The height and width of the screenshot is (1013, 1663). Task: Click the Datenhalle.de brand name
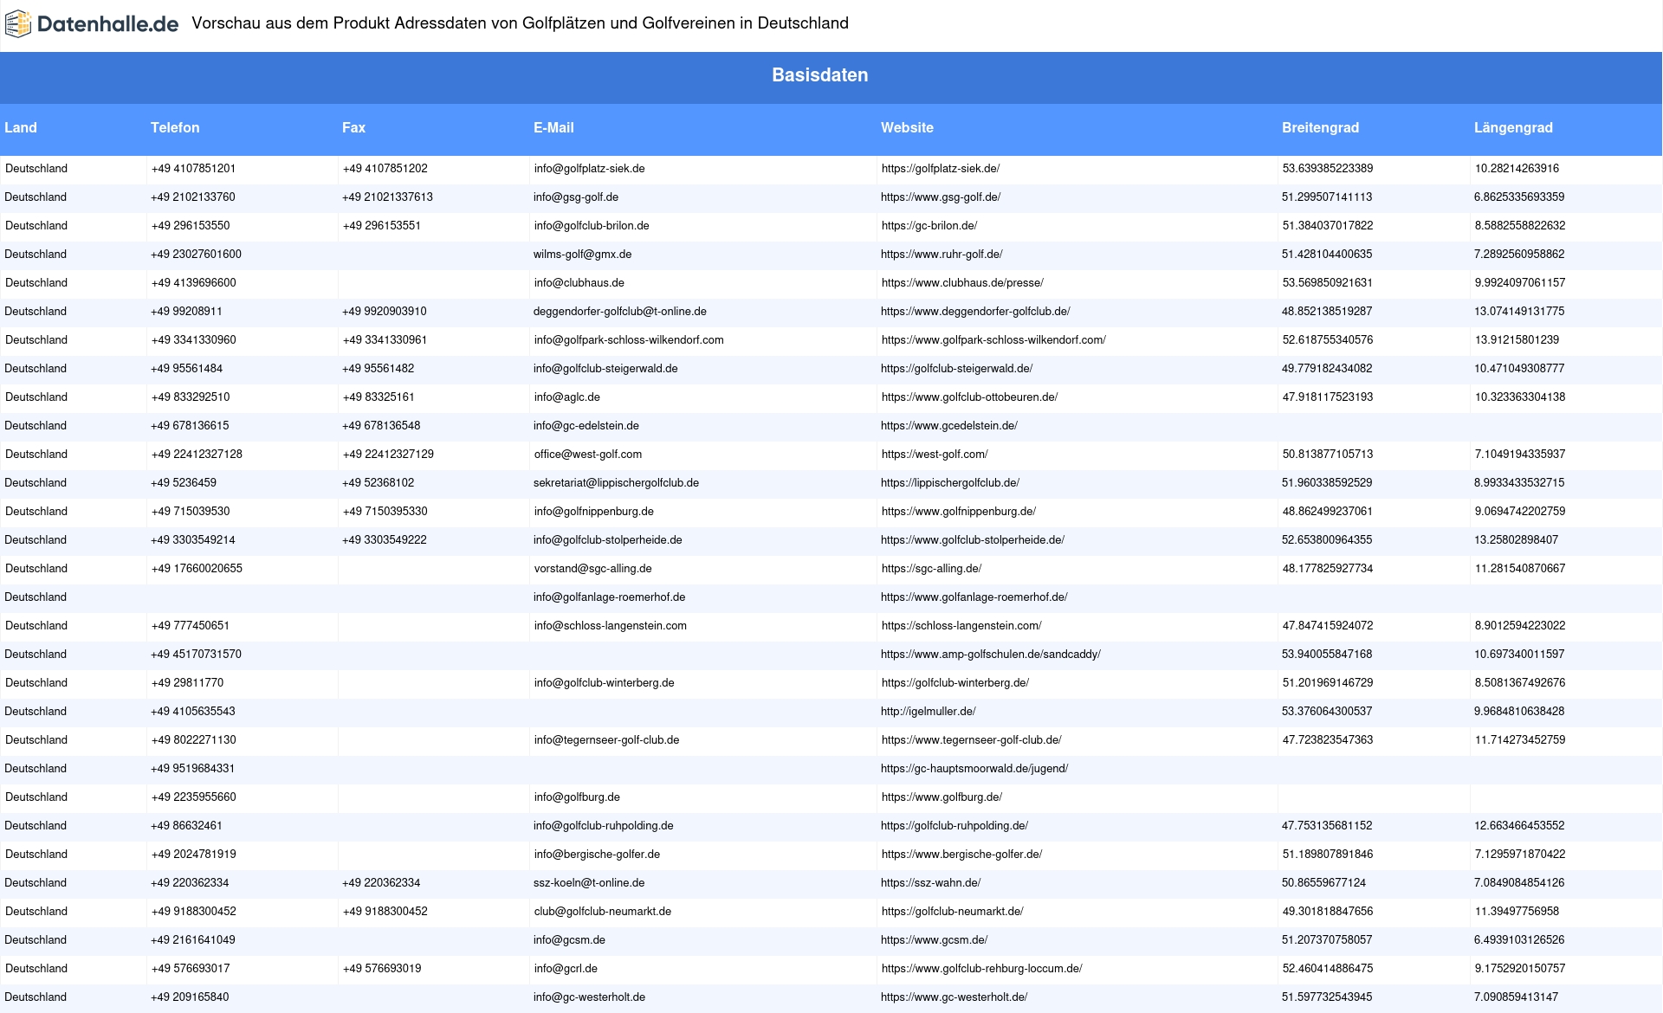108,24
